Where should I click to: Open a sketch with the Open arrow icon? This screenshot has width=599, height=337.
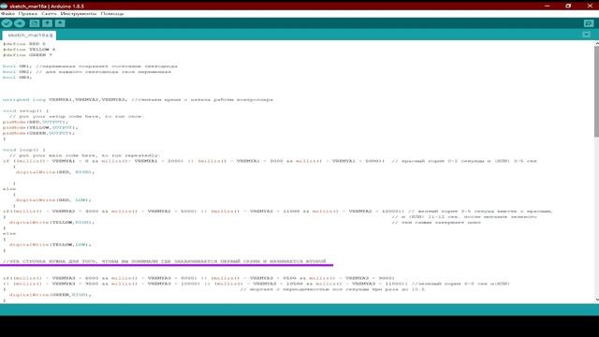click(x=48, y=23)
